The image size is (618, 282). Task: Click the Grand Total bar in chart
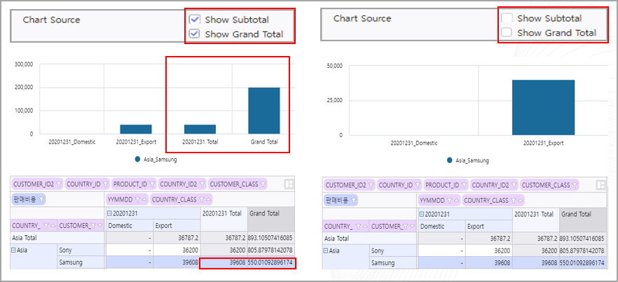[264, 111]
